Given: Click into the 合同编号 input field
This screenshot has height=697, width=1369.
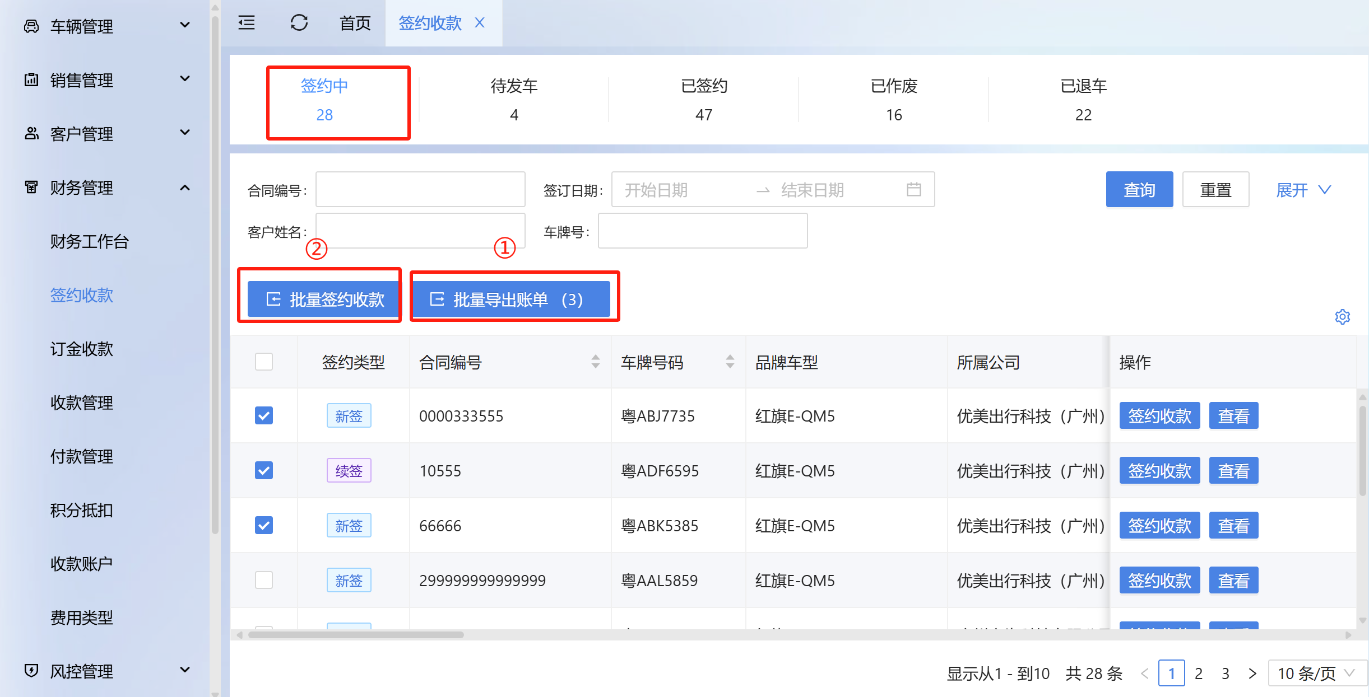Looking at the screenshot, I should 420,190.
